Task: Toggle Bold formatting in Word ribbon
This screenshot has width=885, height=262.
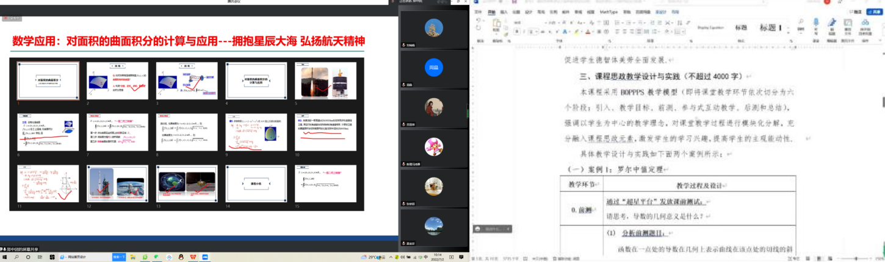Action: tap(517, 31)
